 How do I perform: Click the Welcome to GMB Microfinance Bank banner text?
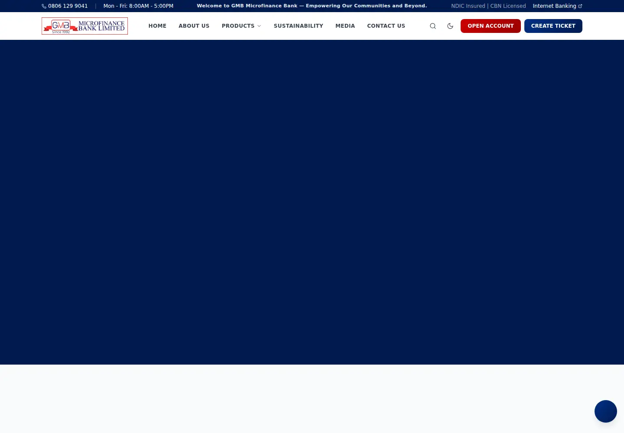[312, 6]
